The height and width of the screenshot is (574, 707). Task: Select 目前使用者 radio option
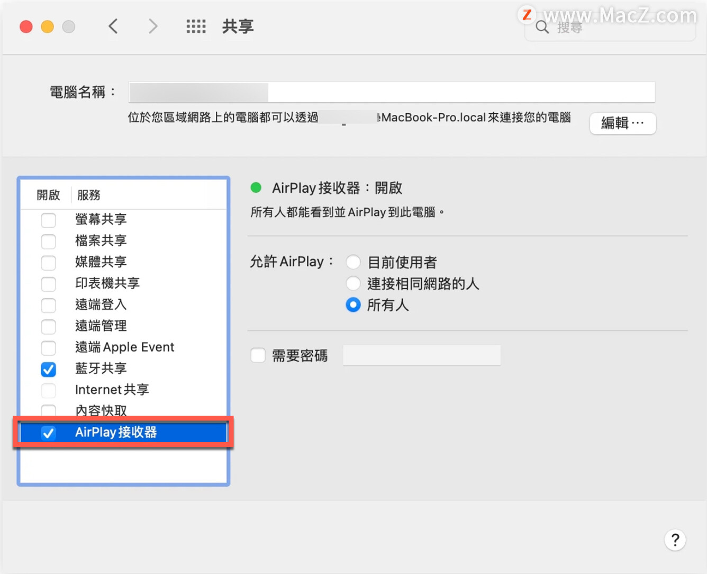tap(353, 262)
